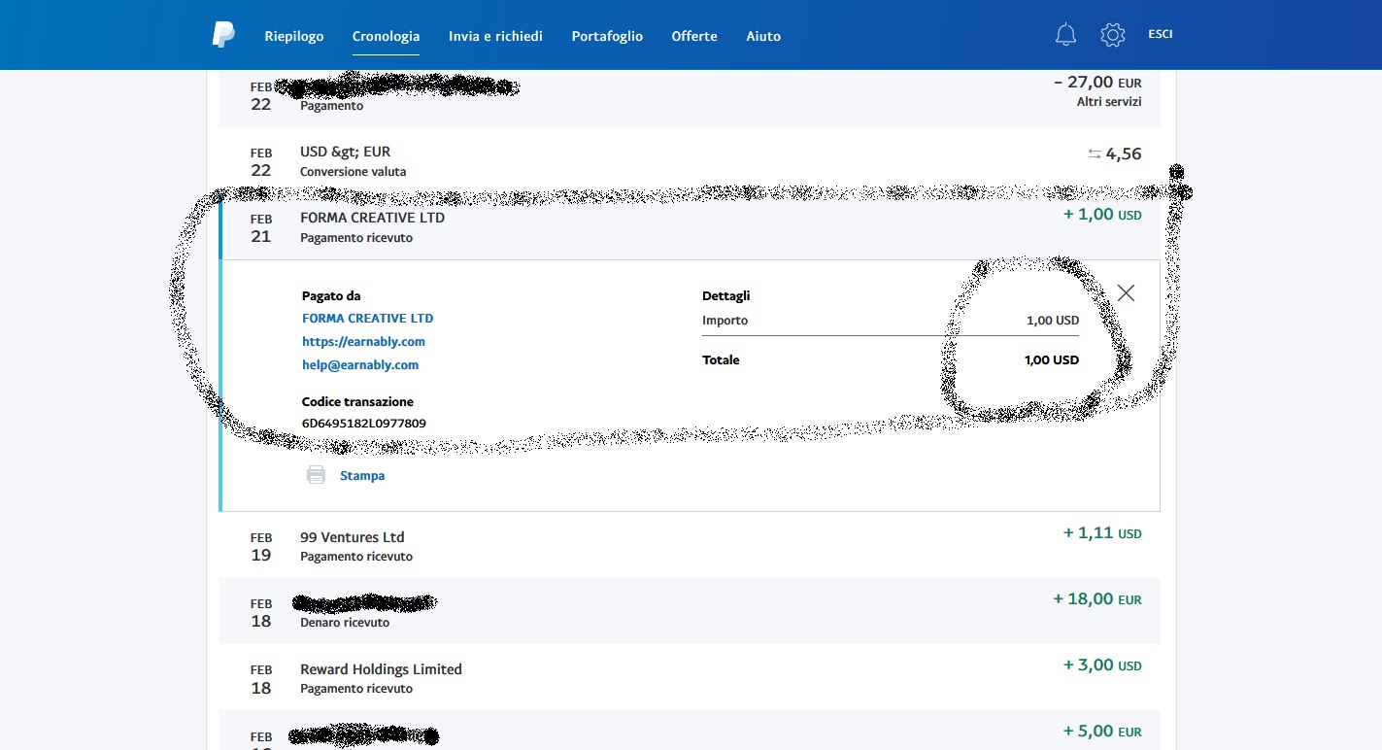Open the FORMA CREATIVE LTD payer link
Image resolution: width=1382 pixels, height=750 pixels.
(x=368, y=319)
